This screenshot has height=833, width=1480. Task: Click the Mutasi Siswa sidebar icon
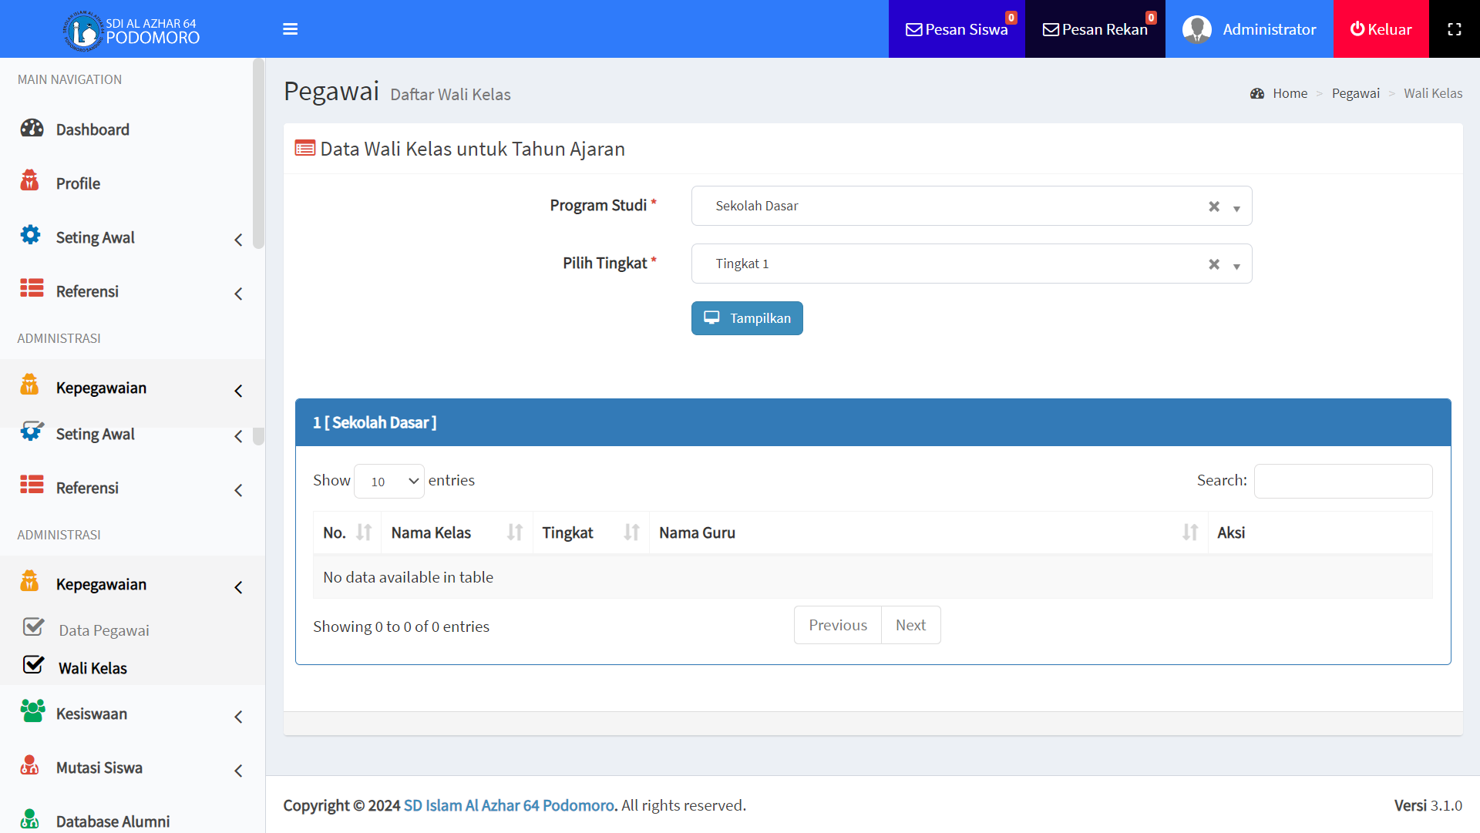tap(30, 765)
